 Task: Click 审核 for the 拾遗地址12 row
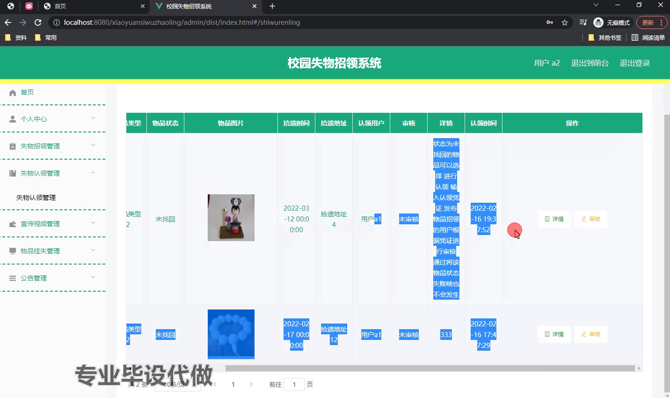point(591,334)
